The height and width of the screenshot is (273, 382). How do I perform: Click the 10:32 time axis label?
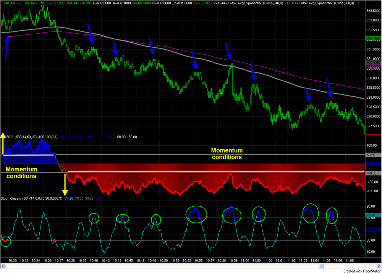24,261
